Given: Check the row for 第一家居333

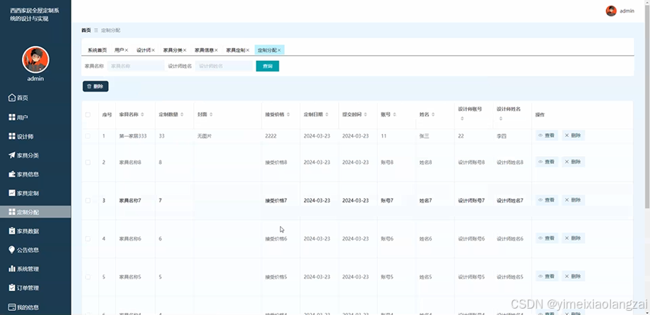Looking at the screenshot, I should click(x=88, y=136).
